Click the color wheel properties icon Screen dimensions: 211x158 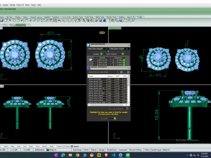[x=92, y=21]
